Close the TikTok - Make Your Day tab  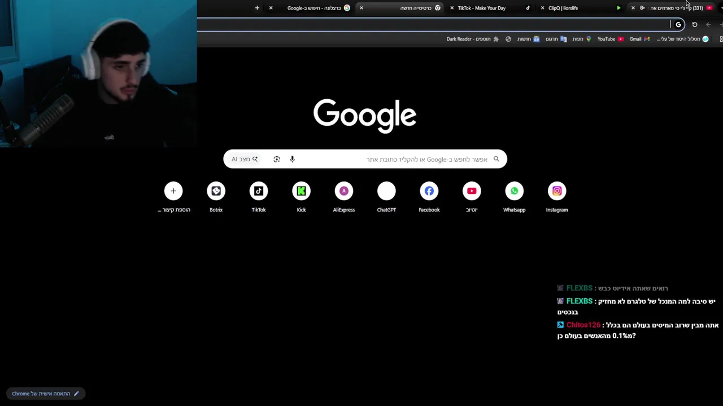pos(452,8)
